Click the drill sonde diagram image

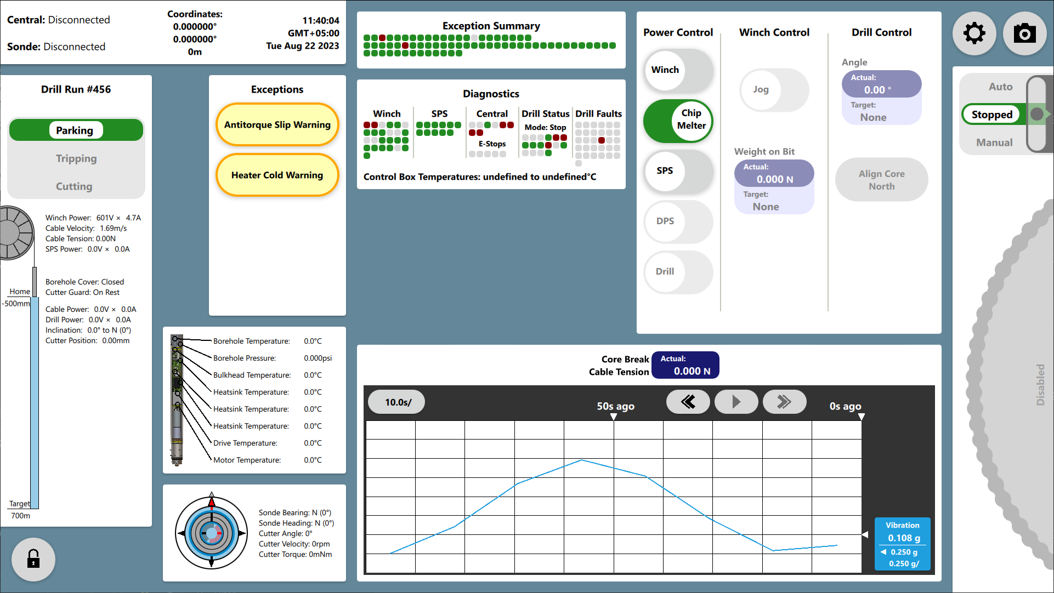pyautogui.click(x=177, y=400)
